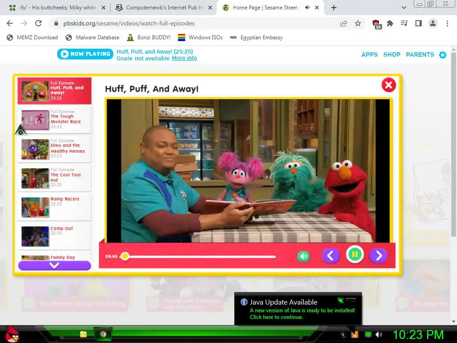This screenshot has width=457, height=343.
Task: Open the Chrome profile avatar
Action: [433, 23]
